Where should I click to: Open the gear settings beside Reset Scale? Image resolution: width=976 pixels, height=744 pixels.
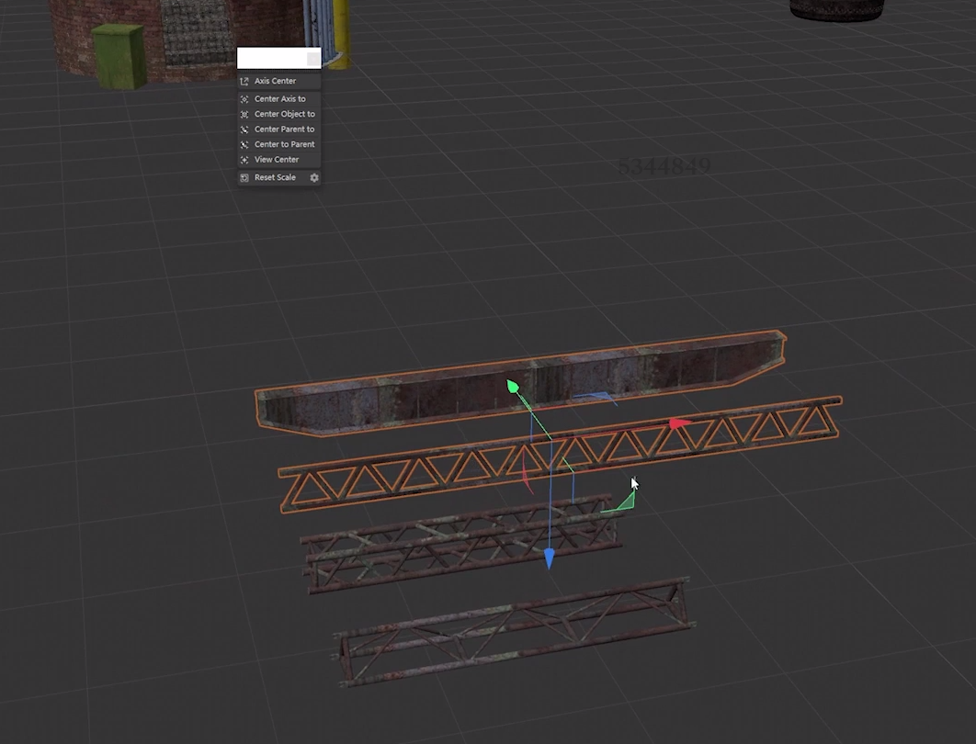click(x=314, y=177)
